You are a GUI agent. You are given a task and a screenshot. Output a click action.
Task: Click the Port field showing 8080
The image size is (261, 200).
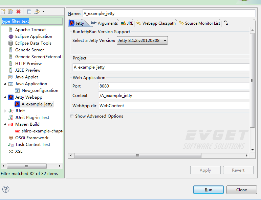pyautogui.click(x=174, y=86)
